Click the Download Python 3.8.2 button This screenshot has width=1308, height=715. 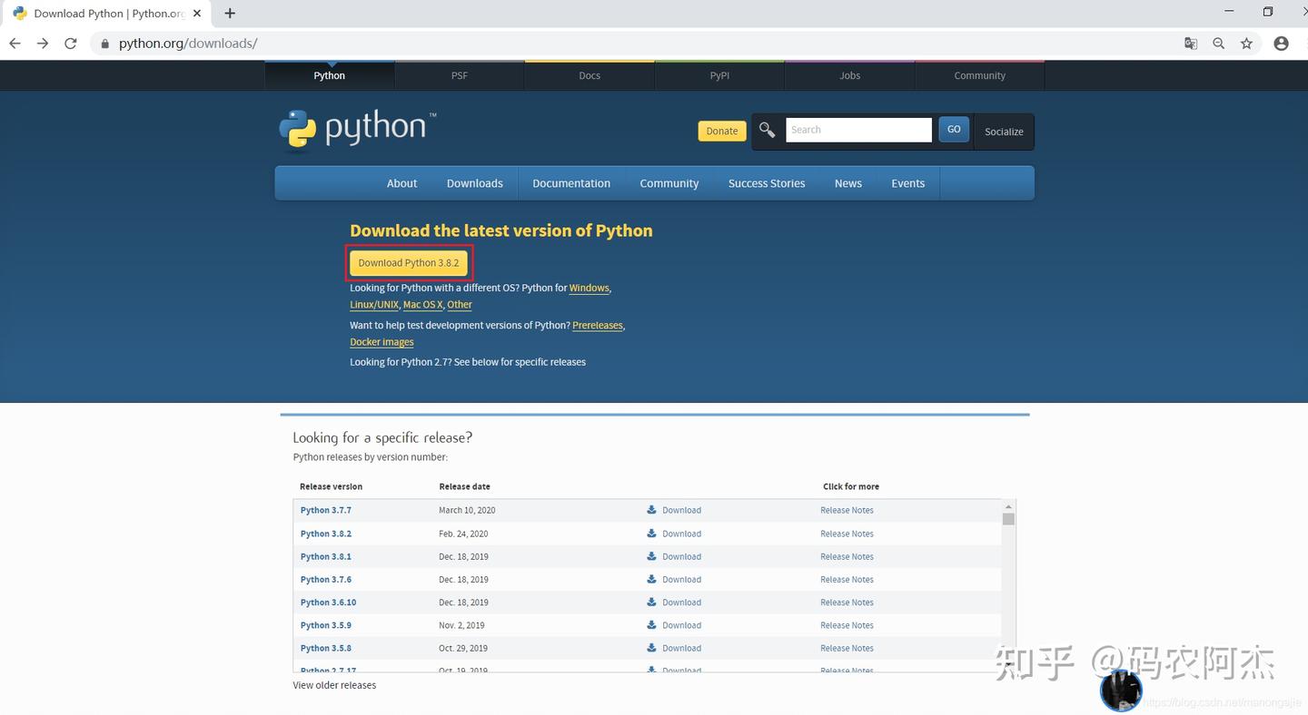click(x=408, y=262)
